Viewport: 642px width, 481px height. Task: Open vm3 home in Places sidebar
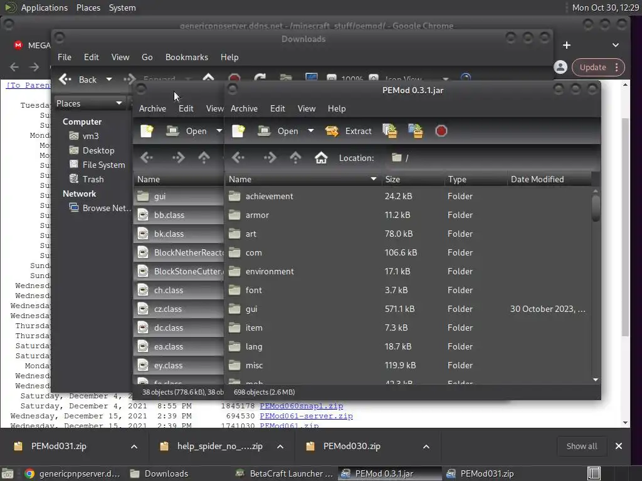pyautogui.click(x=84, y=136)
